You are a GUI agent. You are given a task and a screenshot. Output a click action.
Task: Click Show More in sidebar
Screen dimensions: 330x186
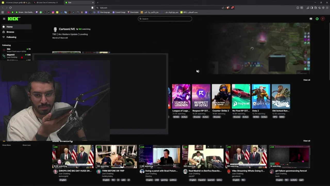tap(7, 145)
